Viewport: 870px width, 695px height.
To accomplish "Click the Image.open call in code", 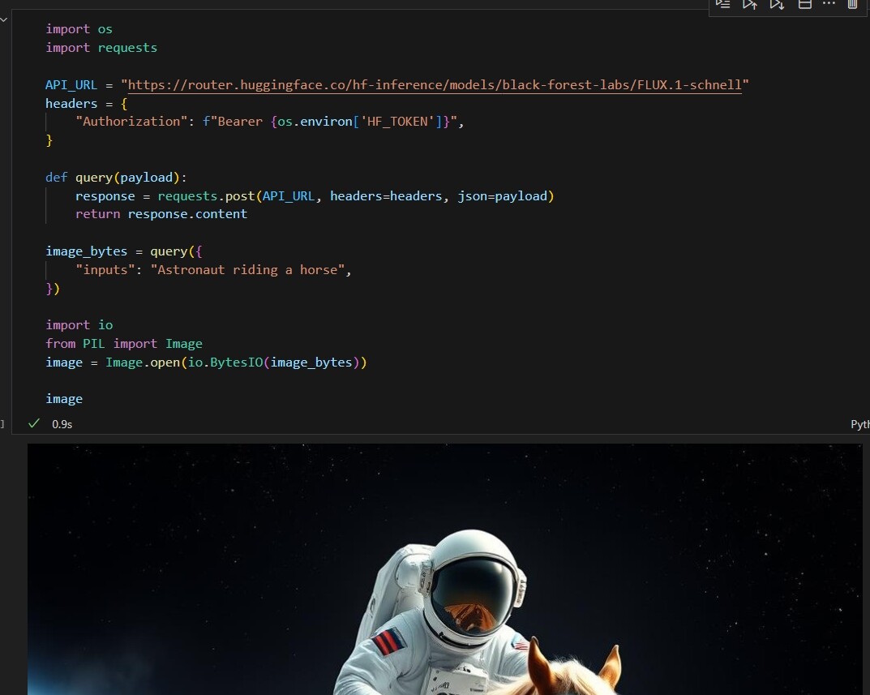I will click(144, 362).
